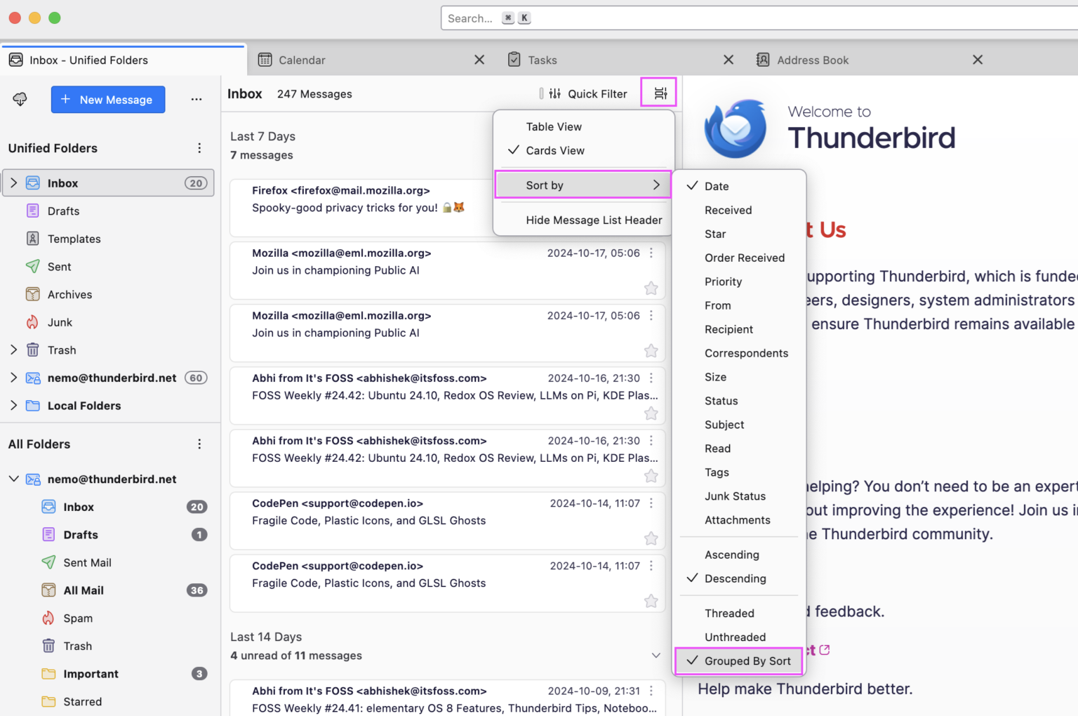The width and height of the screenshot is (1078, 716).
Task: Click the Get Messages cloud icon
Action: click(x=20, y=100)
